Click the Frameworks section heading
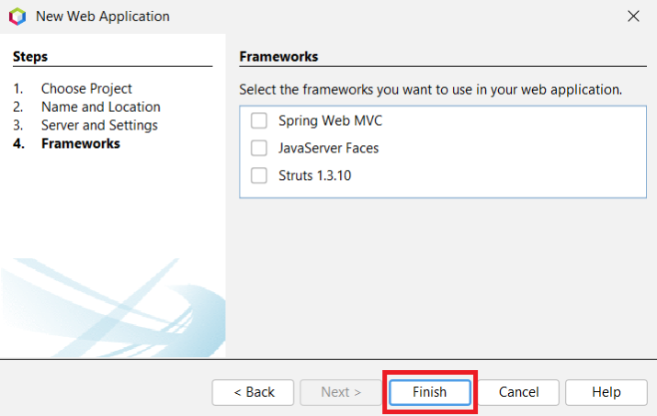The width and height of the screenshot is (657, 416). (x=278, y=56)
